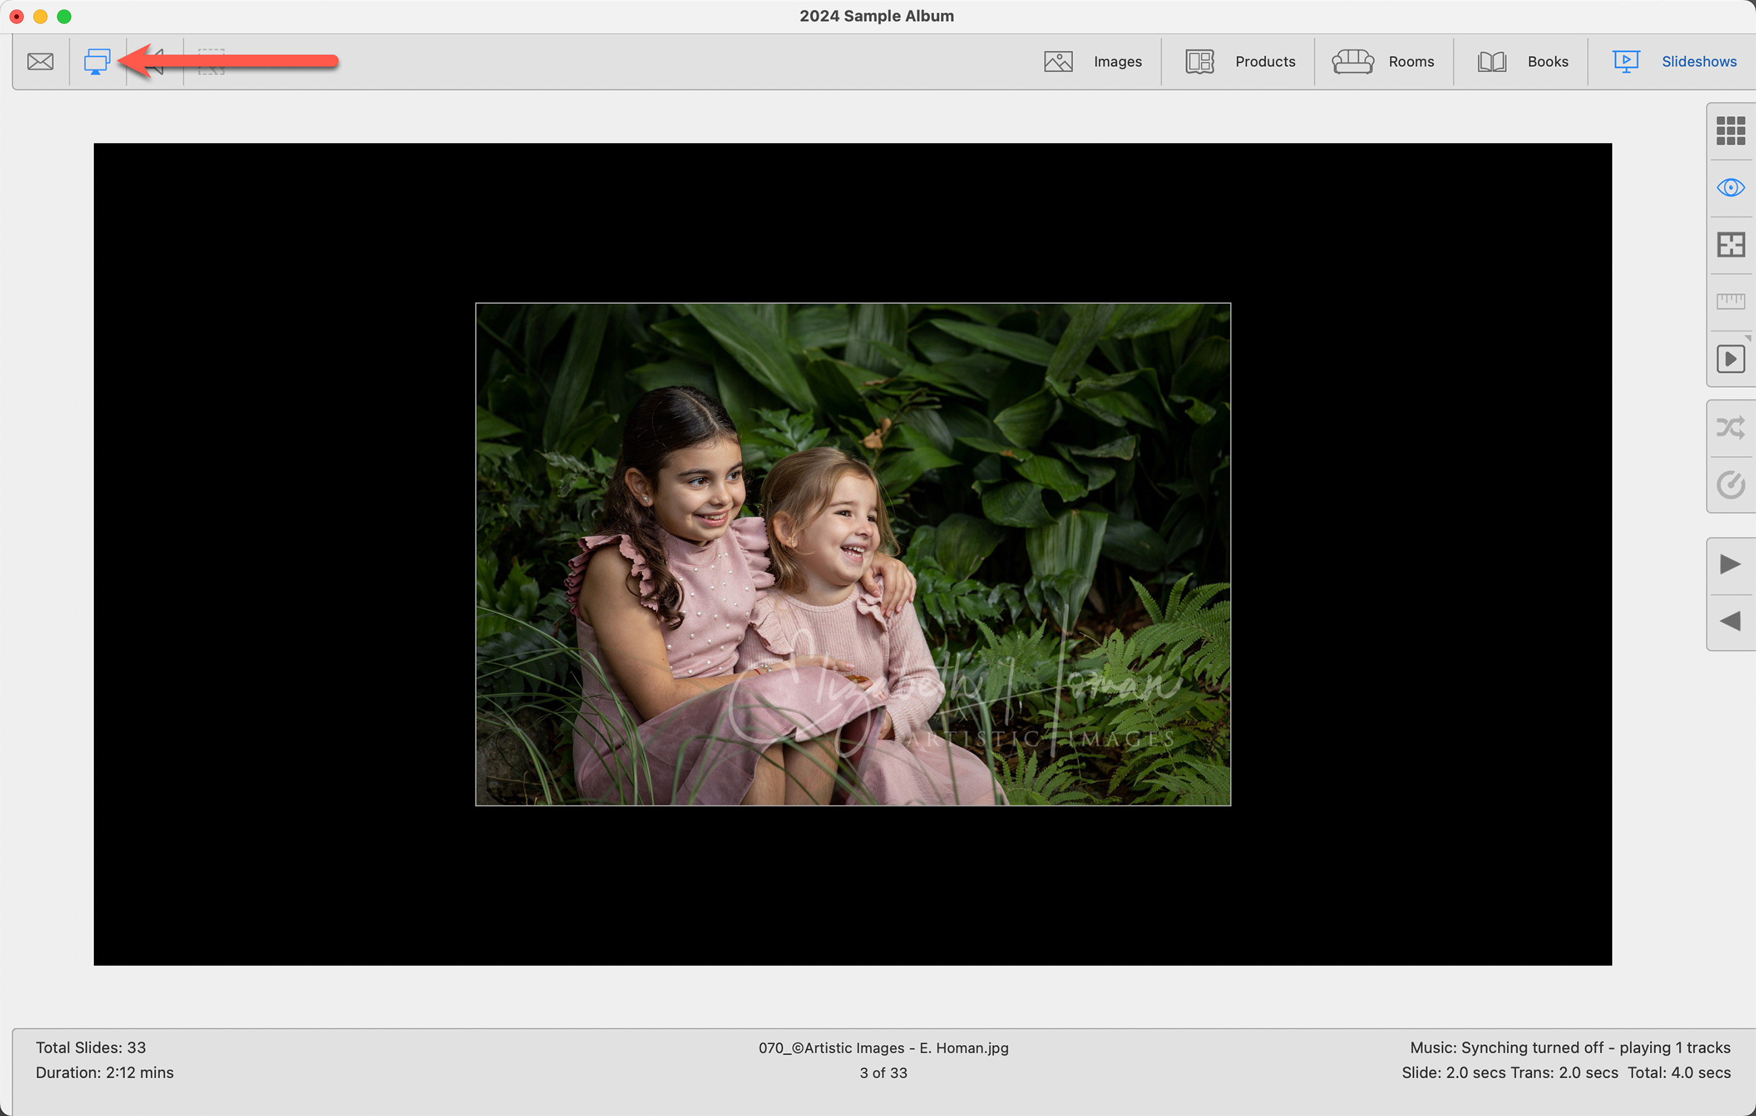Go to the Books tab
Image resolution: width=1756 pixels, height=1116 pixels.
[x=1547, y=62]
